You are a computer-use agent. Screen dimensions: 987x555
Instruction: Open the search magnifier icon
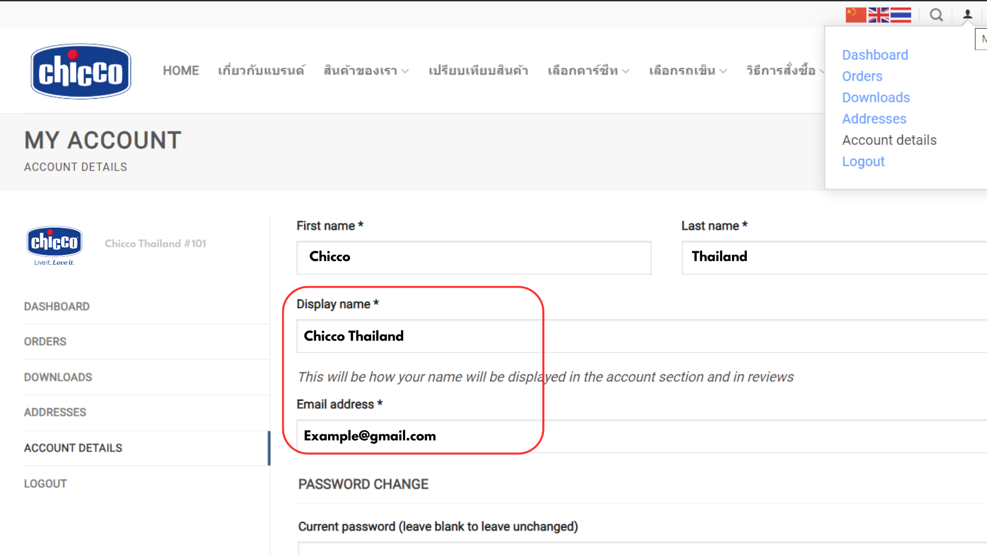point(937,15)
